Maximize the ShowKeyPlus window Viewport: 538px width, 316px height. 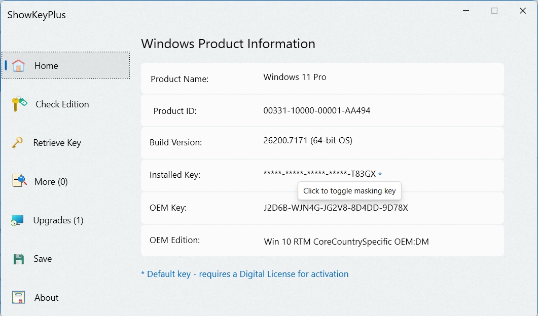pyautogui.click(x=494, y=11)
